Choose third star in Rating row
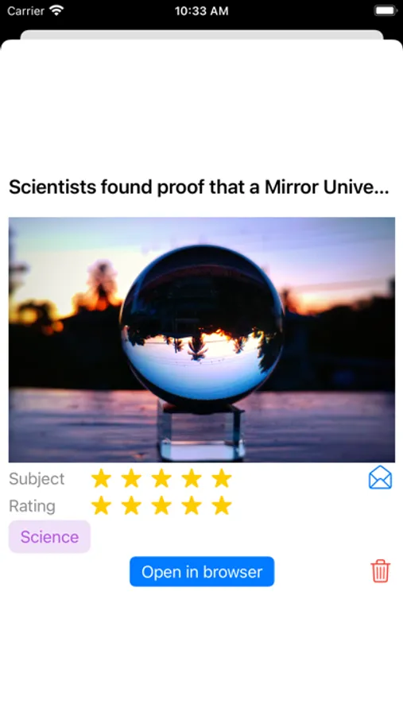Screen dimensions: 403x715 click(x=161, y=506)
